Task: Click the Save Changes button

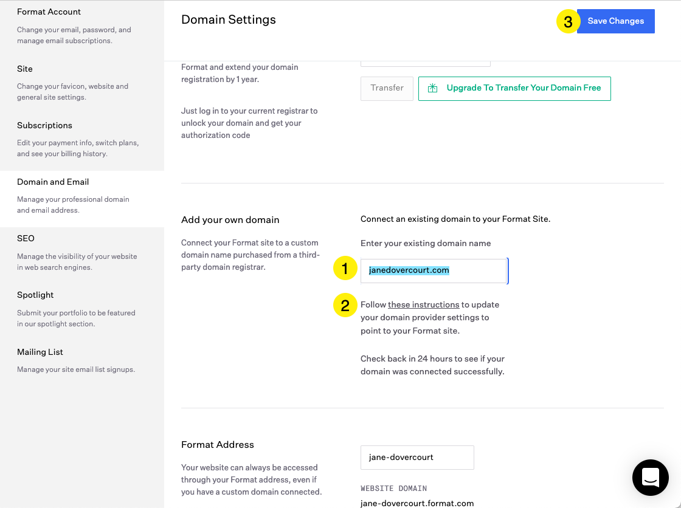Action: [615, 21]
